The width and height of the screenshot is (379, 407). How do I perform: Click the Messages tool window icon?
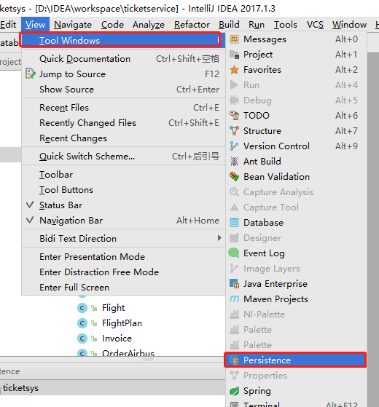coord(234,39)
